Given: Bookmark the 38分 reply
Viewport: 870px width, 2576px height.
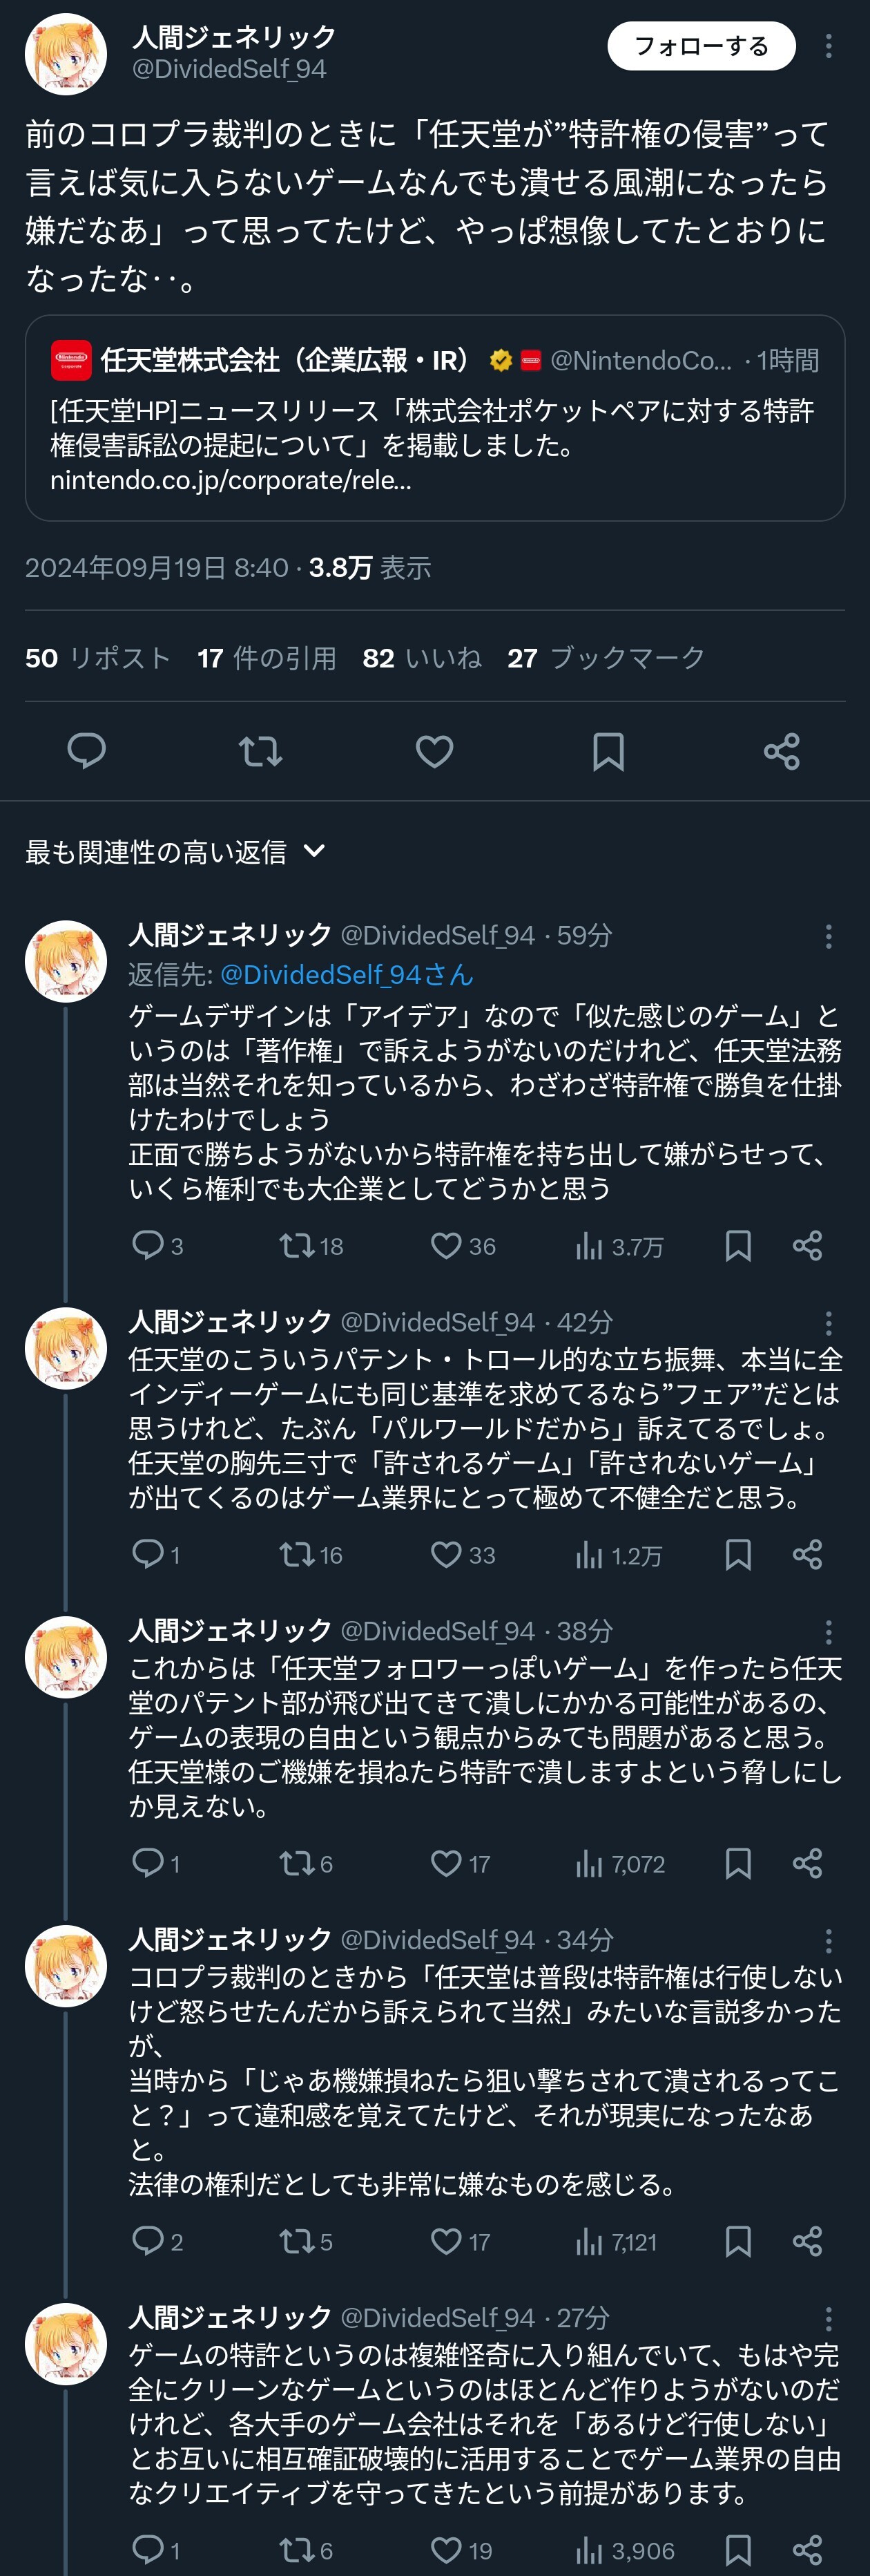Looking at the screenshot, I should (738, 1863).
